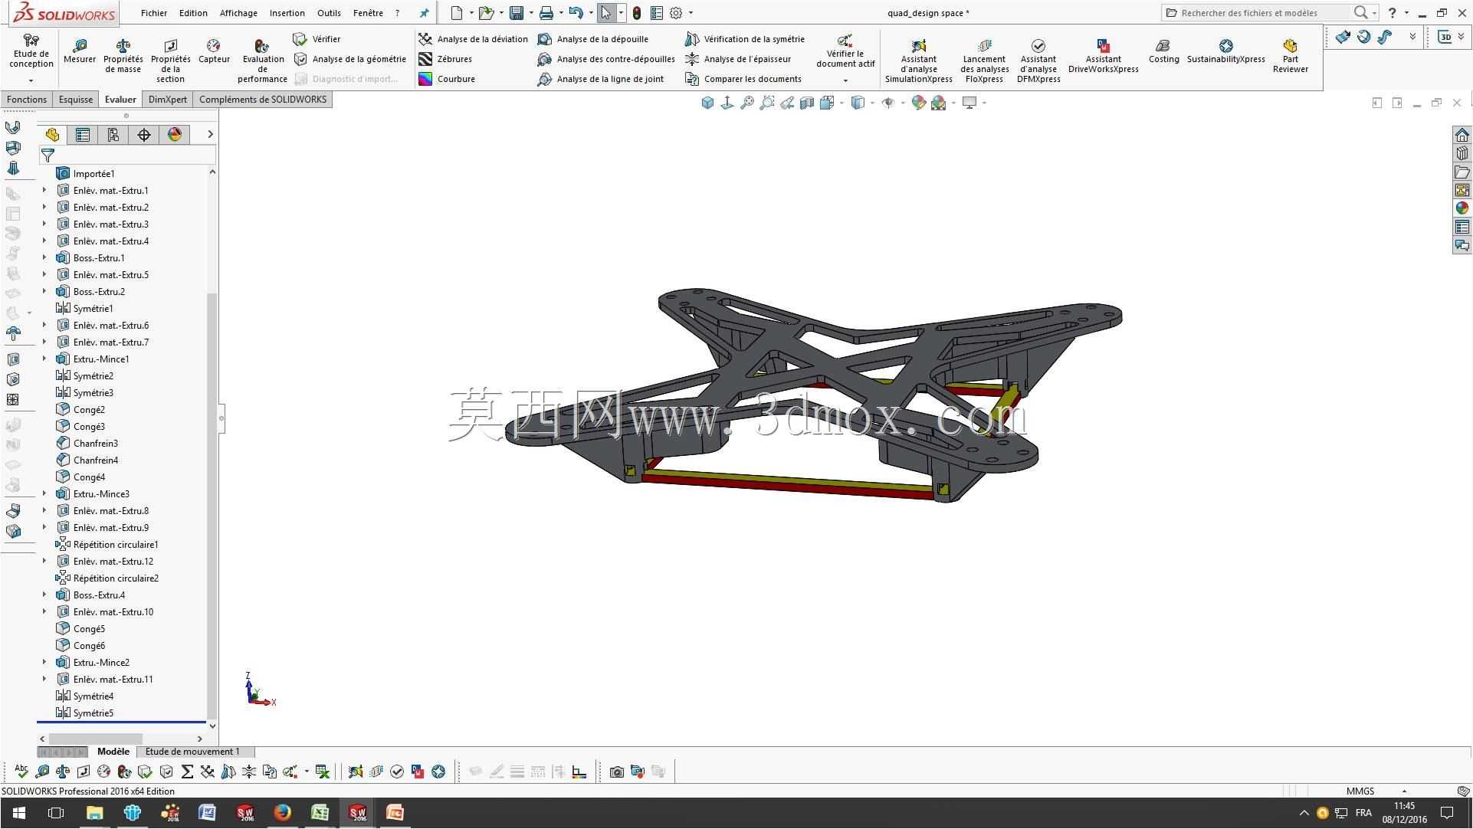The height and width of the screenshot is (829, 1473).
Task: Open Analyse des contre-dépouilles
Action: click(x=606, y=59)
